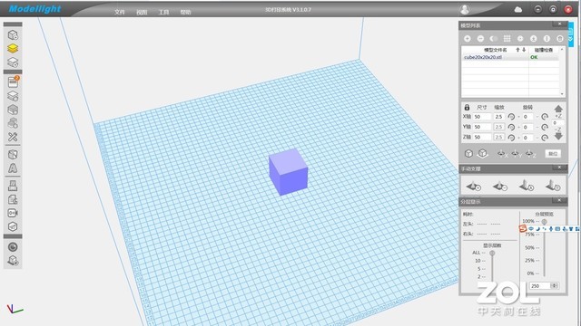Screen dimensions: 581x326
Task: Toggle the uniform scale lock icon
Action: [x=467, y=107]
